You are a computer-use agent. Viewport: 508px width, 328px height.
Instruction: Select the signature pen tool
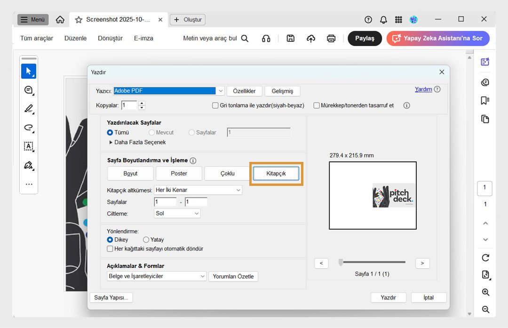tap(29, 165)
